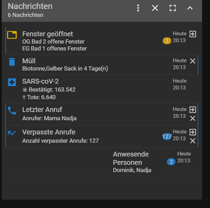Click the blue badge showing 127
The width and height of the screenshot is (210, 208).
click(x=167, y=136)
